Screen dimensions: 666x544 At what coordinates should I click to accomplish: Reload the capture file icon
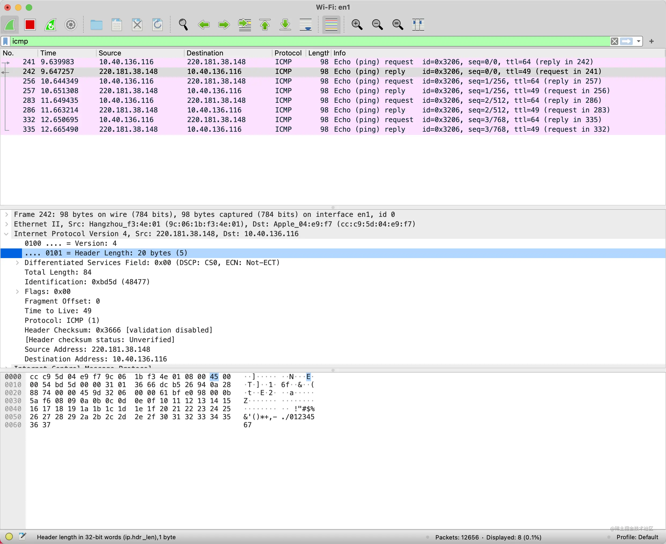pyautogui.click(x=158, y=25)
